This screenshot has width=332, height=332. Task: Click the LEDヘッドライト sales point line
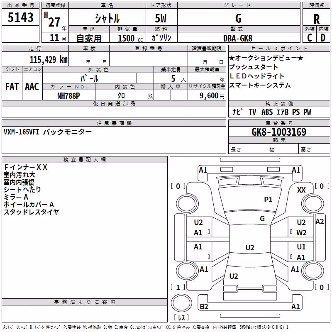pyautogui.click(x=256, y=76)
